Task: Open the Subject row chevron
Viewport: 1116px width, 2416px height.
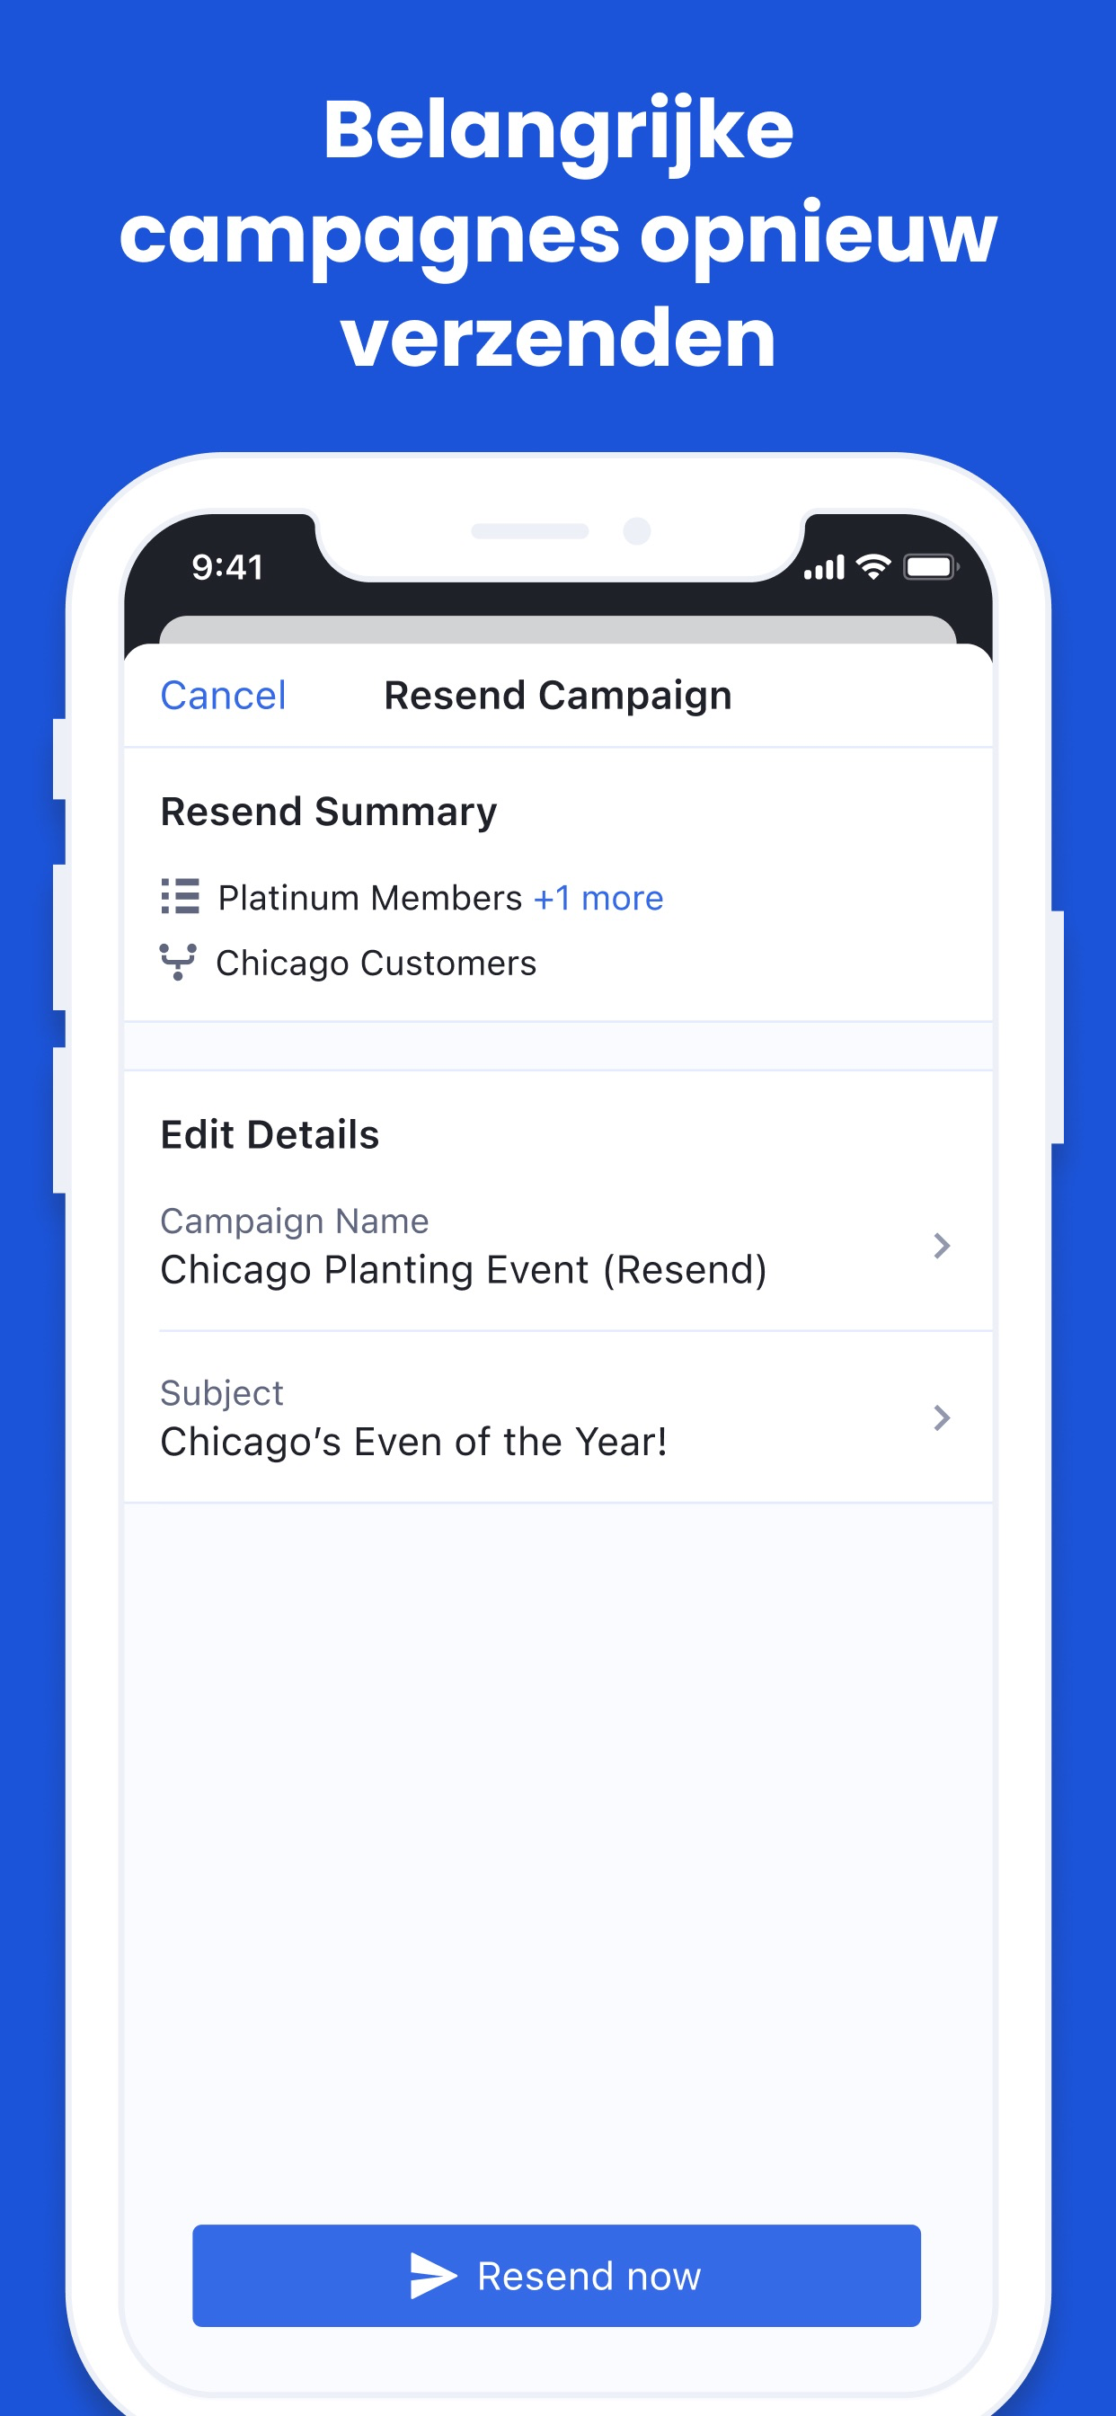Action: click(x=942, y=1417)
